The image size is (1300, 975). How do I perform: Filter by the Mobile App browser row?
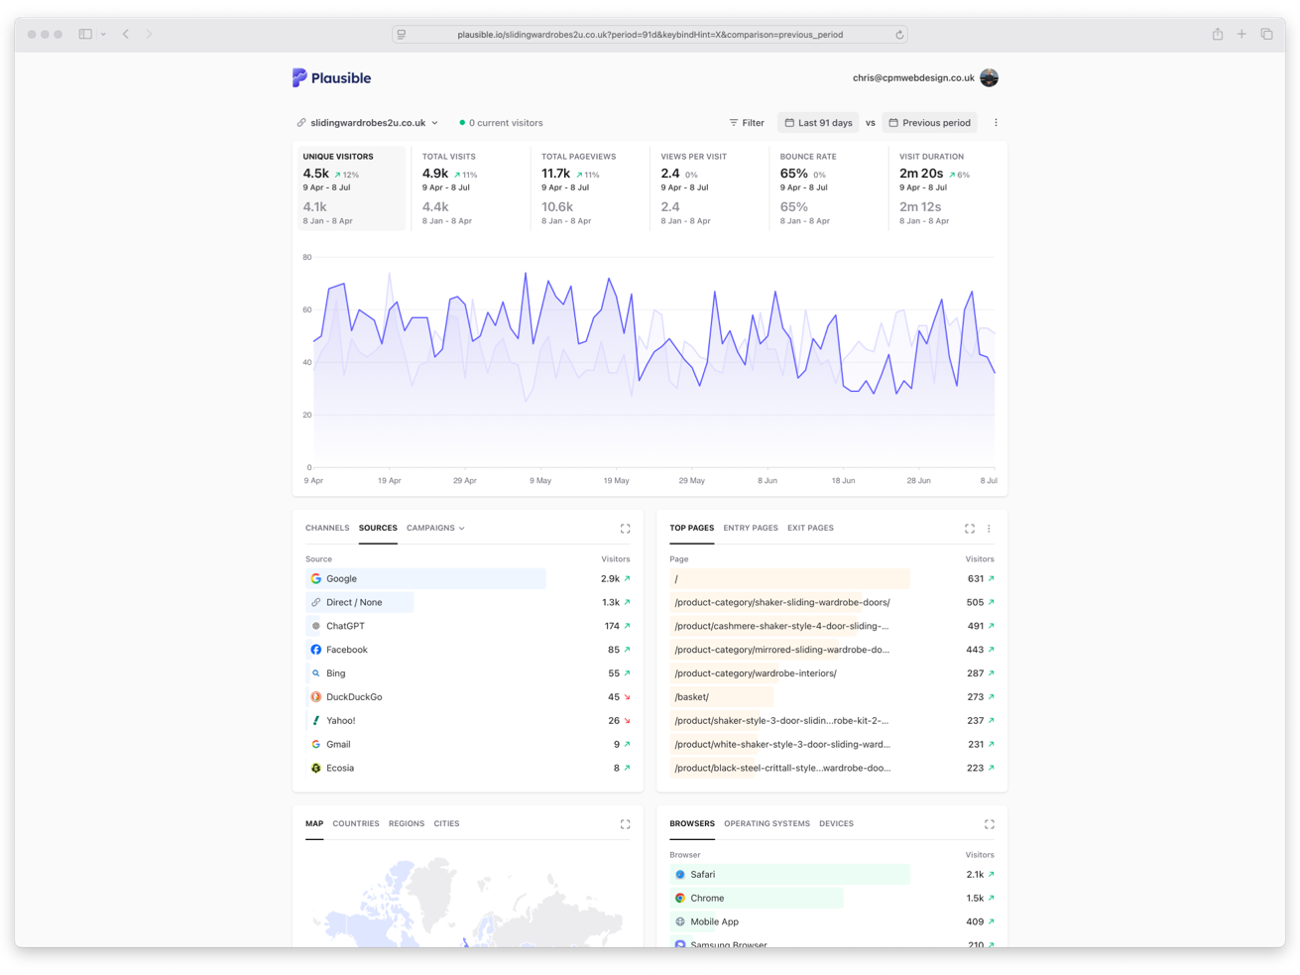pyautogui.click(x=832, y=921)
